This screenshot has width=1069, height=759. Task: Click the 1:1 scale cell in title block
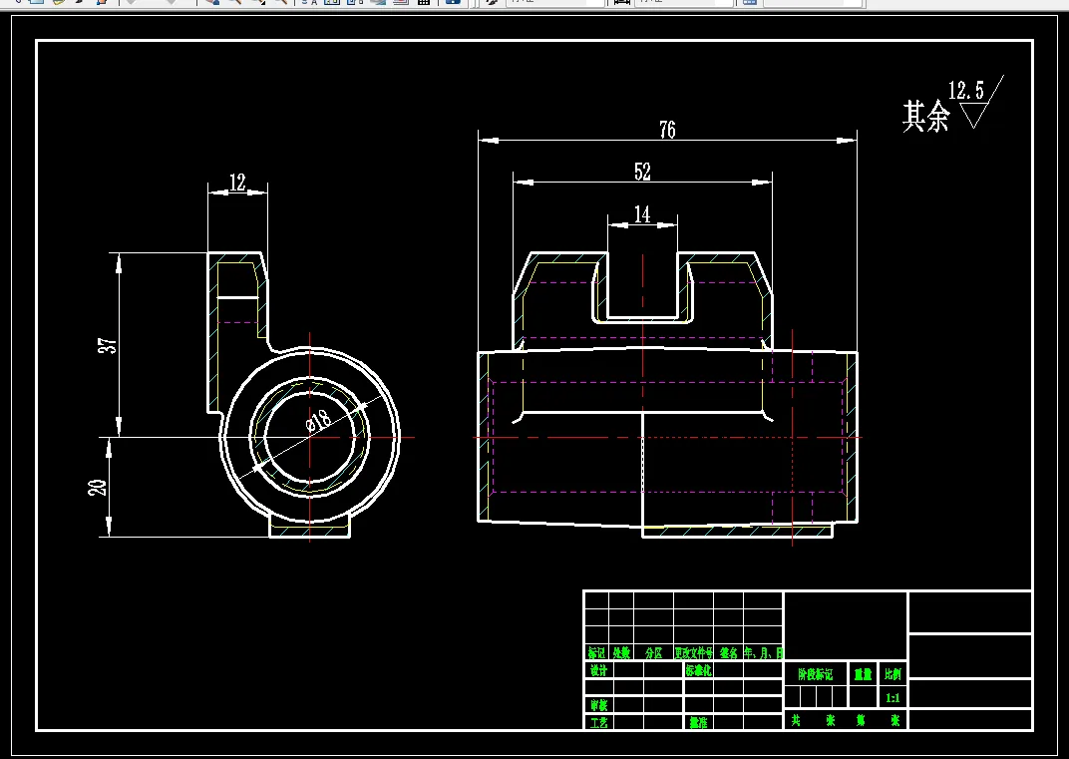892,697
